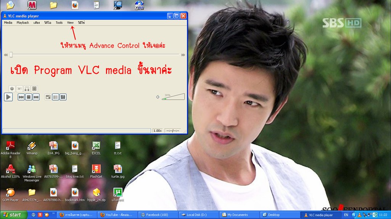Select the GOM Player desktop icon
This screenshot has width=391, height=219.
point(10,195)
